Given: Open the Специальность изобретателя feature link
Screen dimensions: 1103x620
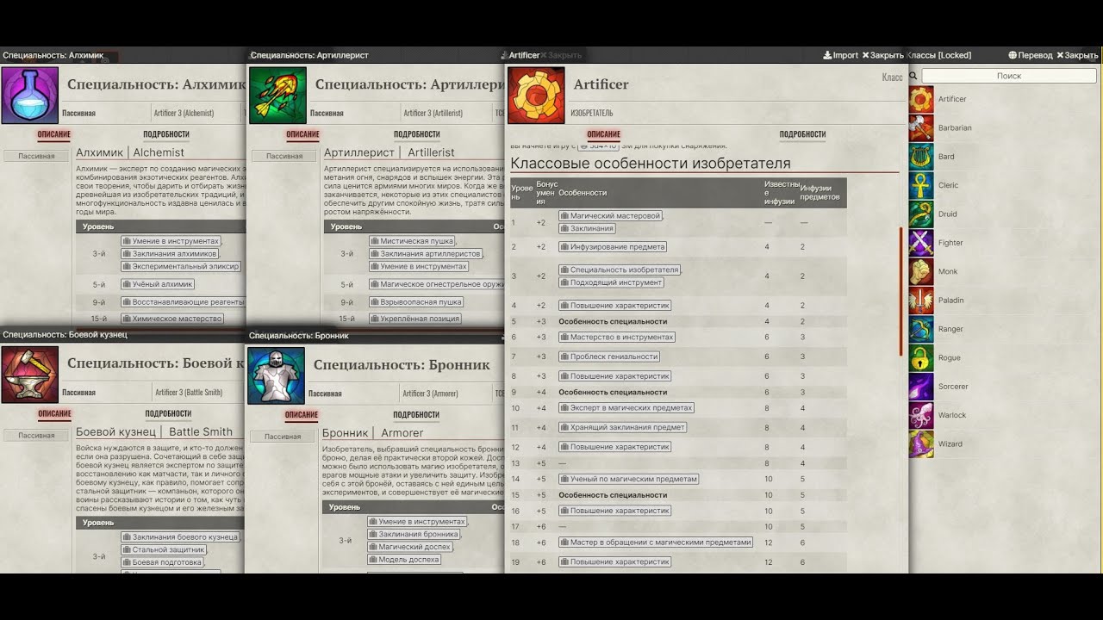Looking at the screenshot, I should click(x=620, y=270).
